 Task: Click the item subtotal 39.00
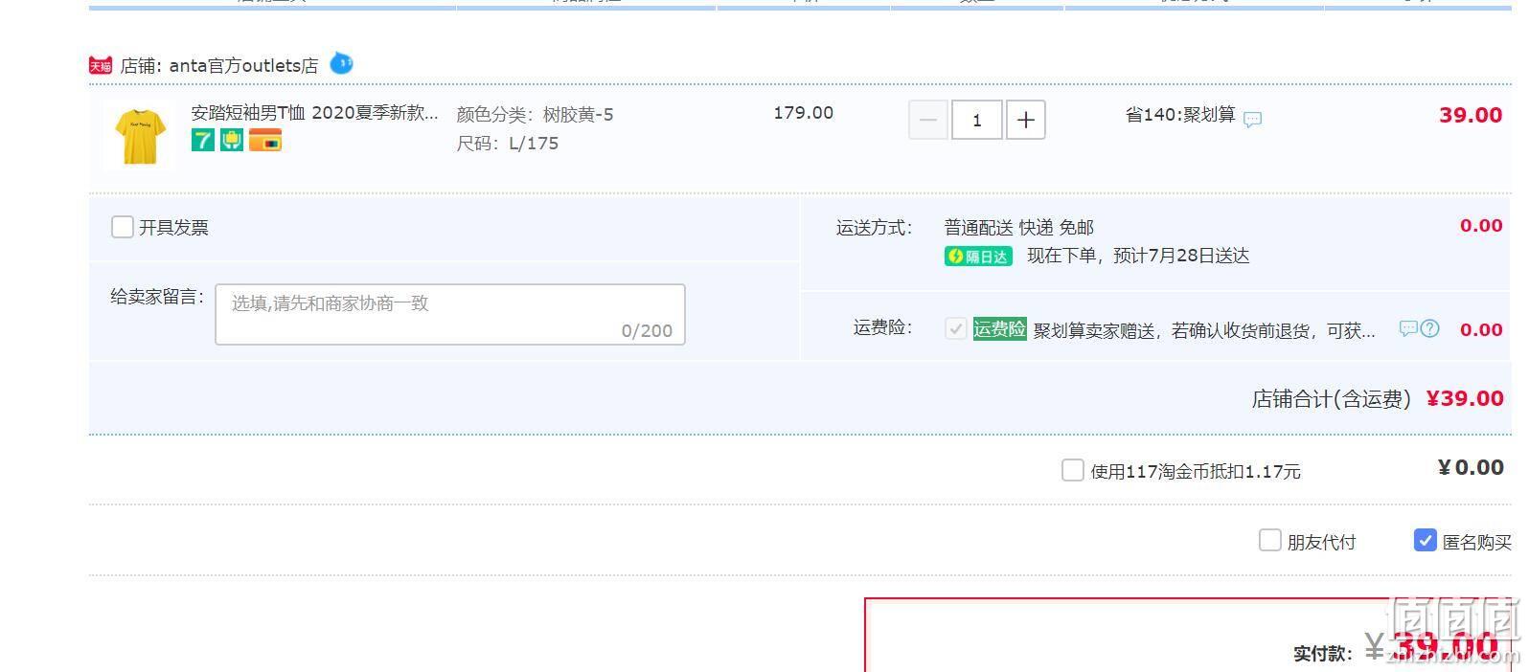coord(1471,115)
